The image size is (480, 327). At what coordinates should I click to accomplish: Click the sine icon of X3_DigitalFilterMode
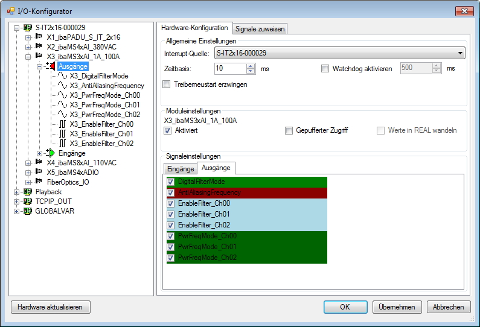coord(62,76)
